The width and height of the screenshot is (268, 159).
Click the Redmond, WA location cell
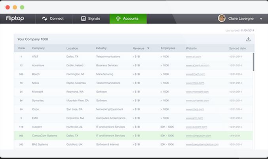click(75, 92)
